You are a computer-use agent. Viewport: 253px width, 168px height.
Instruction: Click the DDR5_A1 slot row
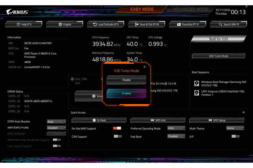pos(19,96)
